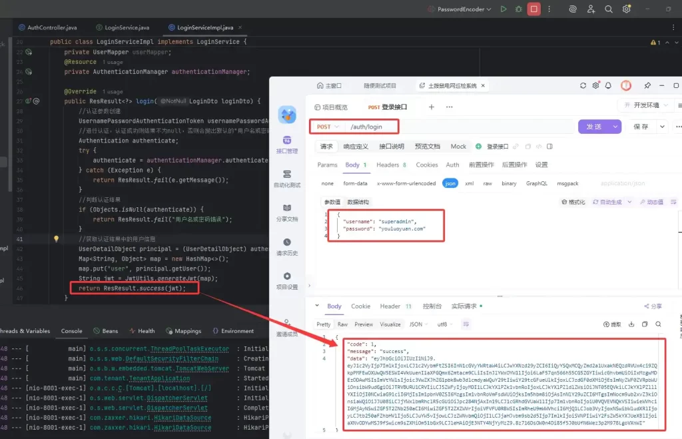Switch to the Headers request tab
The height and width of the screenshot is (439, 682).
391,165
